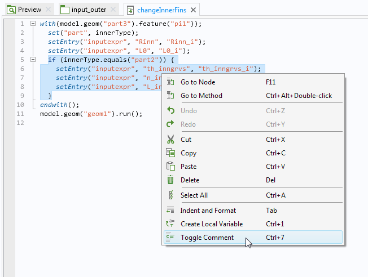
Task: Close the changeInnerFins tab
Action: point(194,10)
